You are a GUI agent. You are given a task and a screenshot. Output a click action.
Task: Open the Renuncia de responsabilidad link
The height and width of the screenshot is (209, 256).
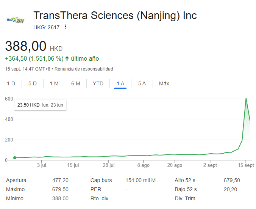click(84, 69)
